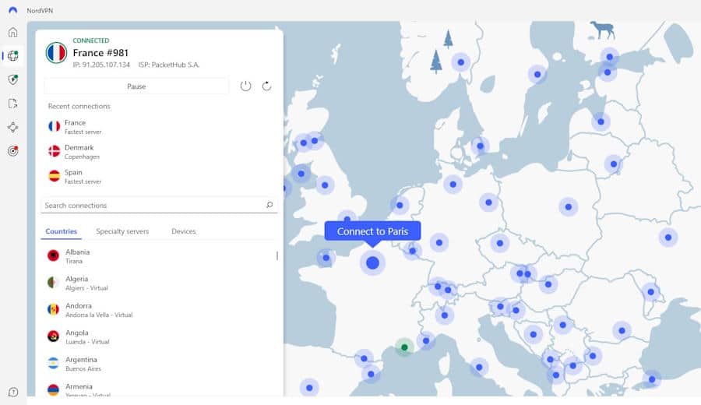Switch to the Specialty servers tab
The height and width of the screenshot is (405, 701).
pos(122,231)
